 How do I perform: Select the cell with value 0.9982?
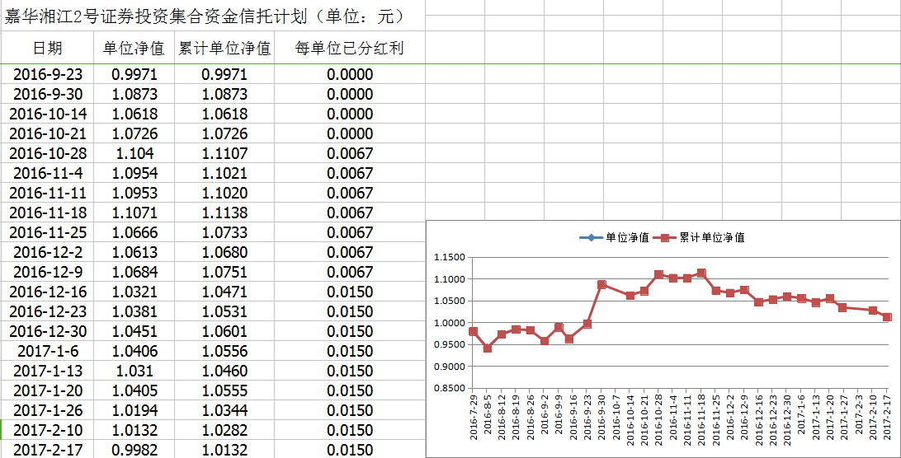point(134,450)
